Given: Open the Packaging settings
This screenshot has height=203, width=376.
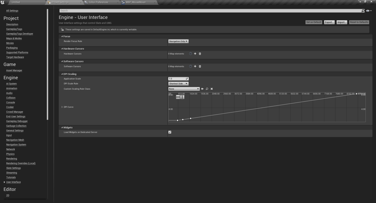Looking at the screenshot, I should click(12, 48).
